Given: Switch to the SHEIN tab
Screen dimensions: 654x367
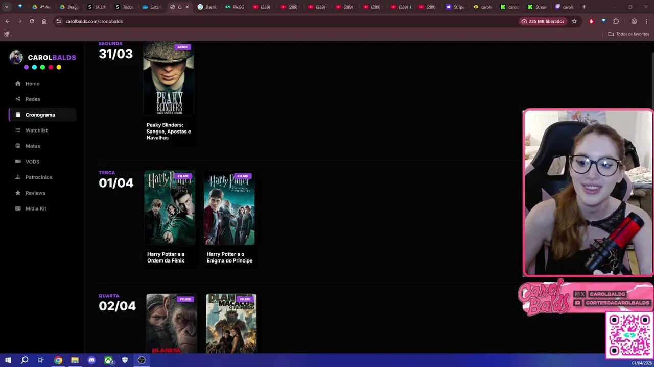Looking at the screenshot, I should coord(97,7).
